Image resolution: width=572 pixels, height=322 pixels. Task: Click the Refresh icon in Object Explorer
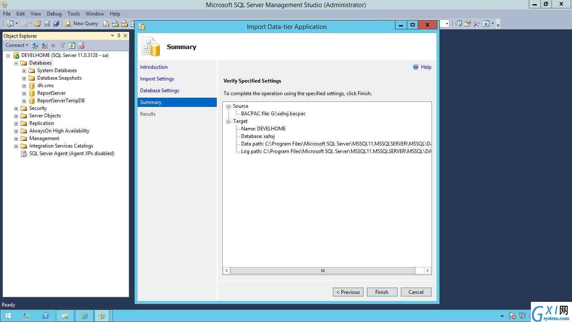pos(72,45)
